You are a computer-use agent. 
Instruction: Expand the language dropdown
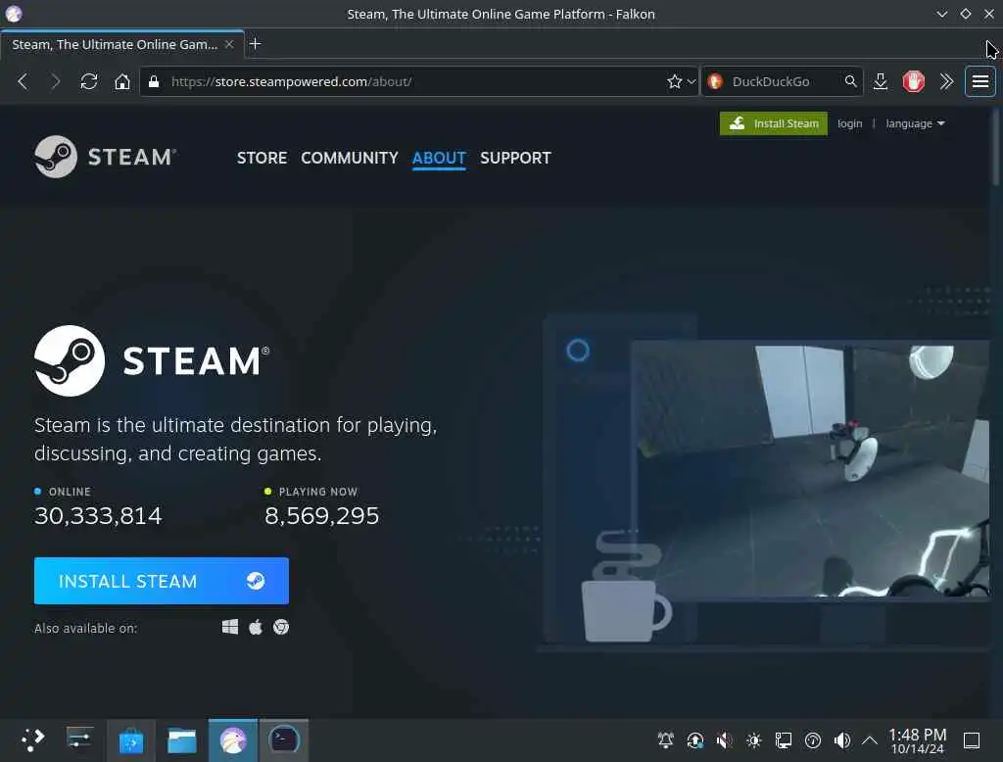coord(915,123)
